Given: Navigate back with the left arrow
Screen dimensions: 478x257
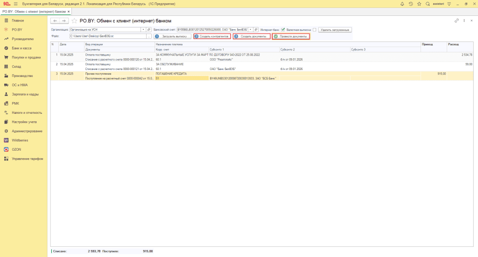Looking at the screenshot, I should (55, 21).
